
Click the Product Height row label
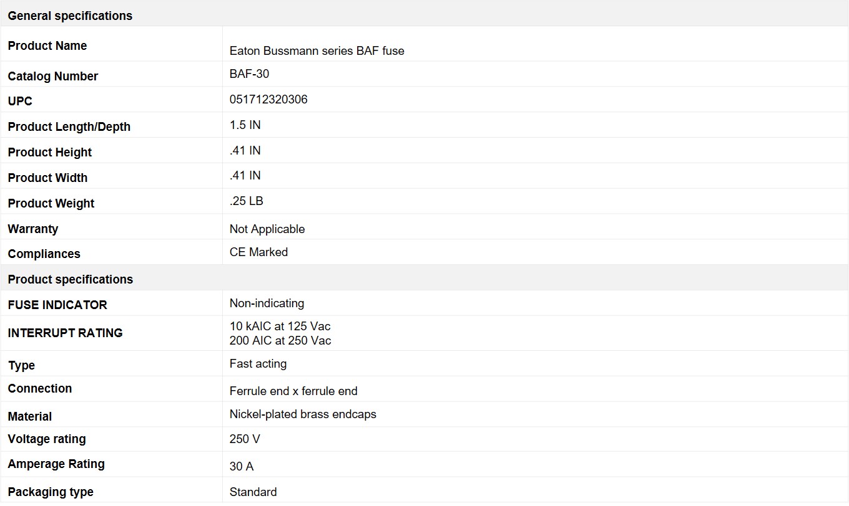(x=49, y=152)
